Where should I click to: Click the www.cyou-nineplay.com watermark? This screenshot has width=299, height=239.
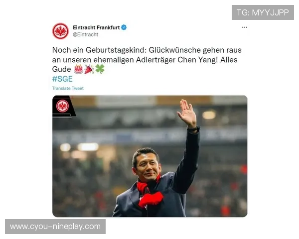coord(55,227)
